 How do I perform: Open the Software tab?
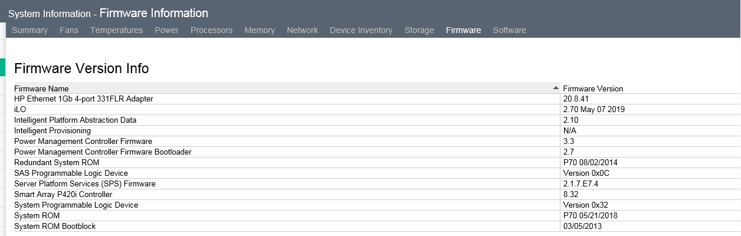pos(509,30)
